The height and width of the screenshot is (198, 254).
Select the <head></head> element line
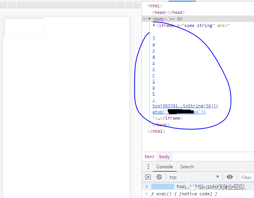[169, 12]
